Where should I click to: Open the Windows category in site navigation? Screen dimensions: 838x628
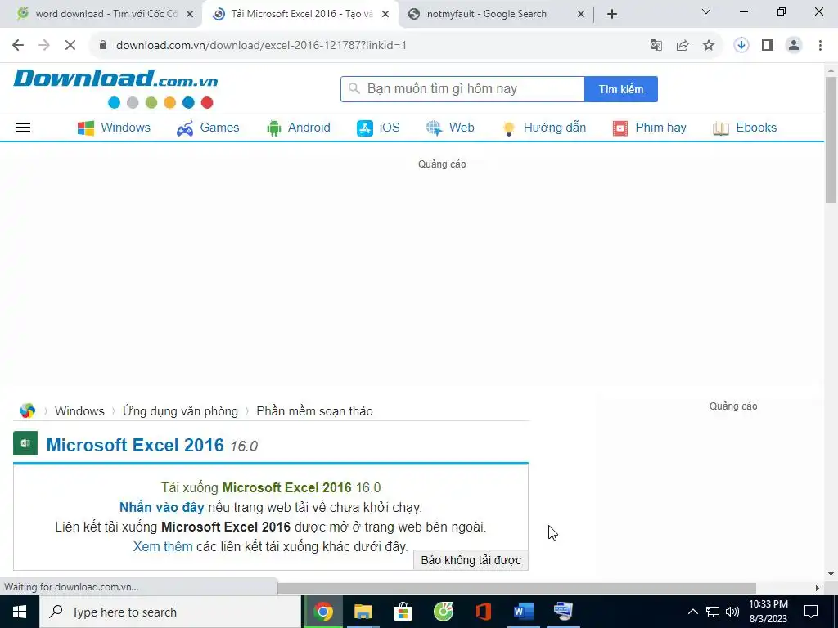(x=114, y=128)
